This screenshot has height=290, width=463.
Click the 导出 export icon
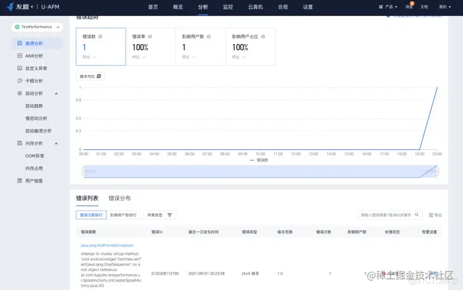[431, 215]
